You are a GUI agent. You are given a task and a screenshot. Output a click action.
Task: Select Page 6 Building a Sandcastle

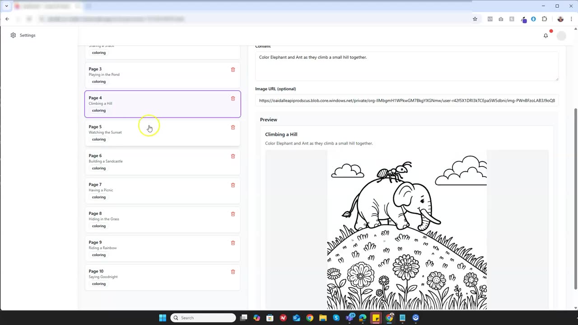tap(163, 162)
